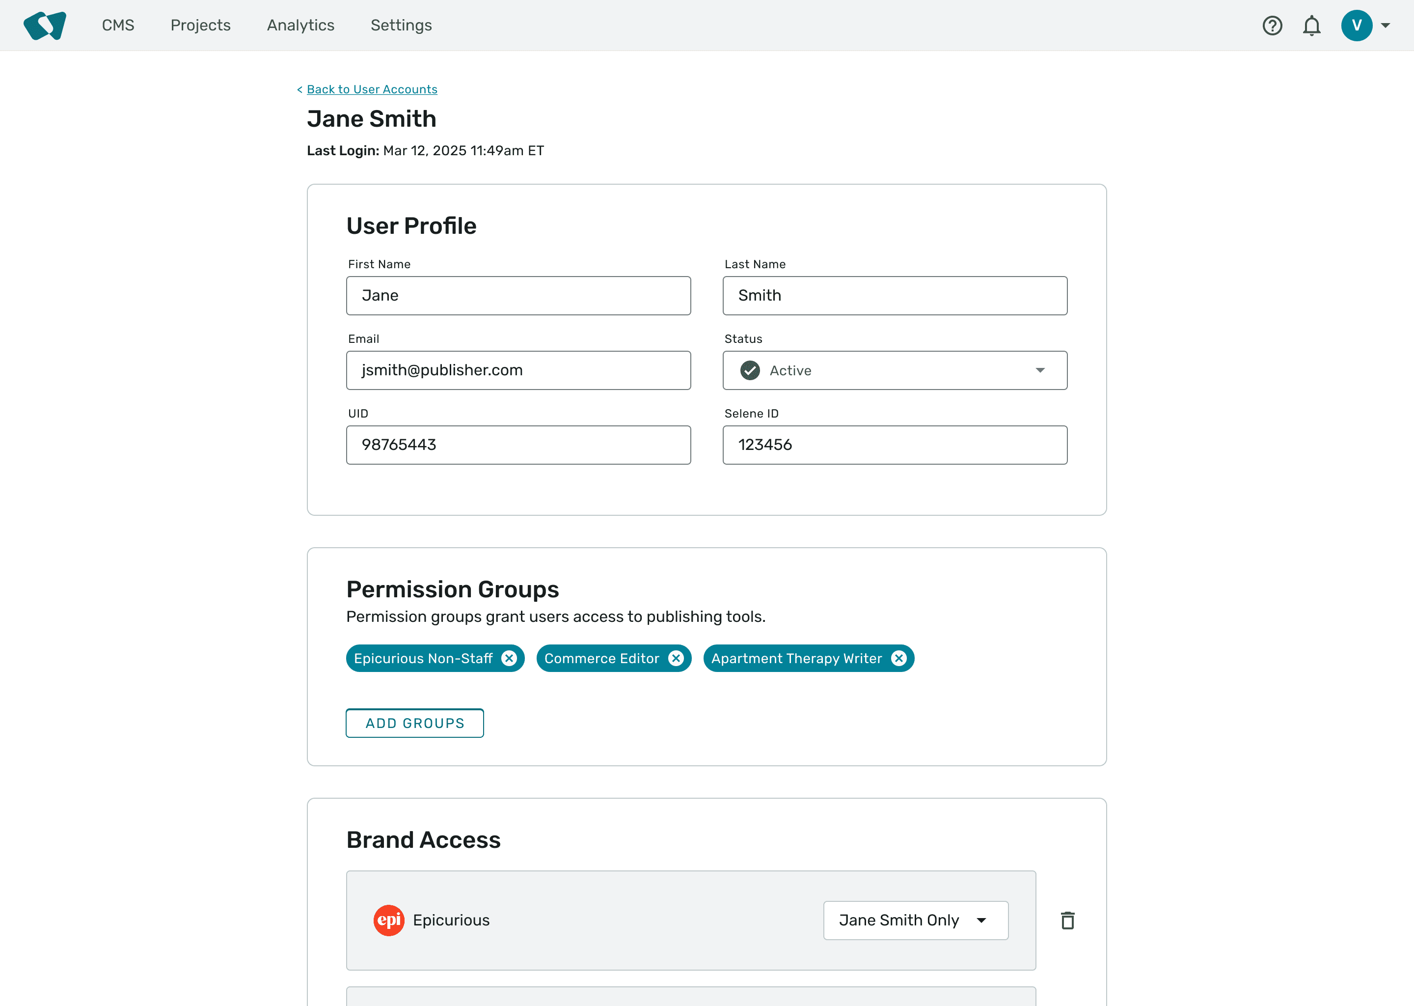This screenshot has width=1414, height=1006.
Task: Click the Epicurious epi brand logo
Action: click(x=389, y=920)
